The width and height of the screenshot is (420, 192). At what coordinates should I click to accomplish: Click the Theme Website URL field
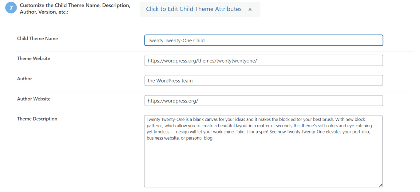click(263, 60)
